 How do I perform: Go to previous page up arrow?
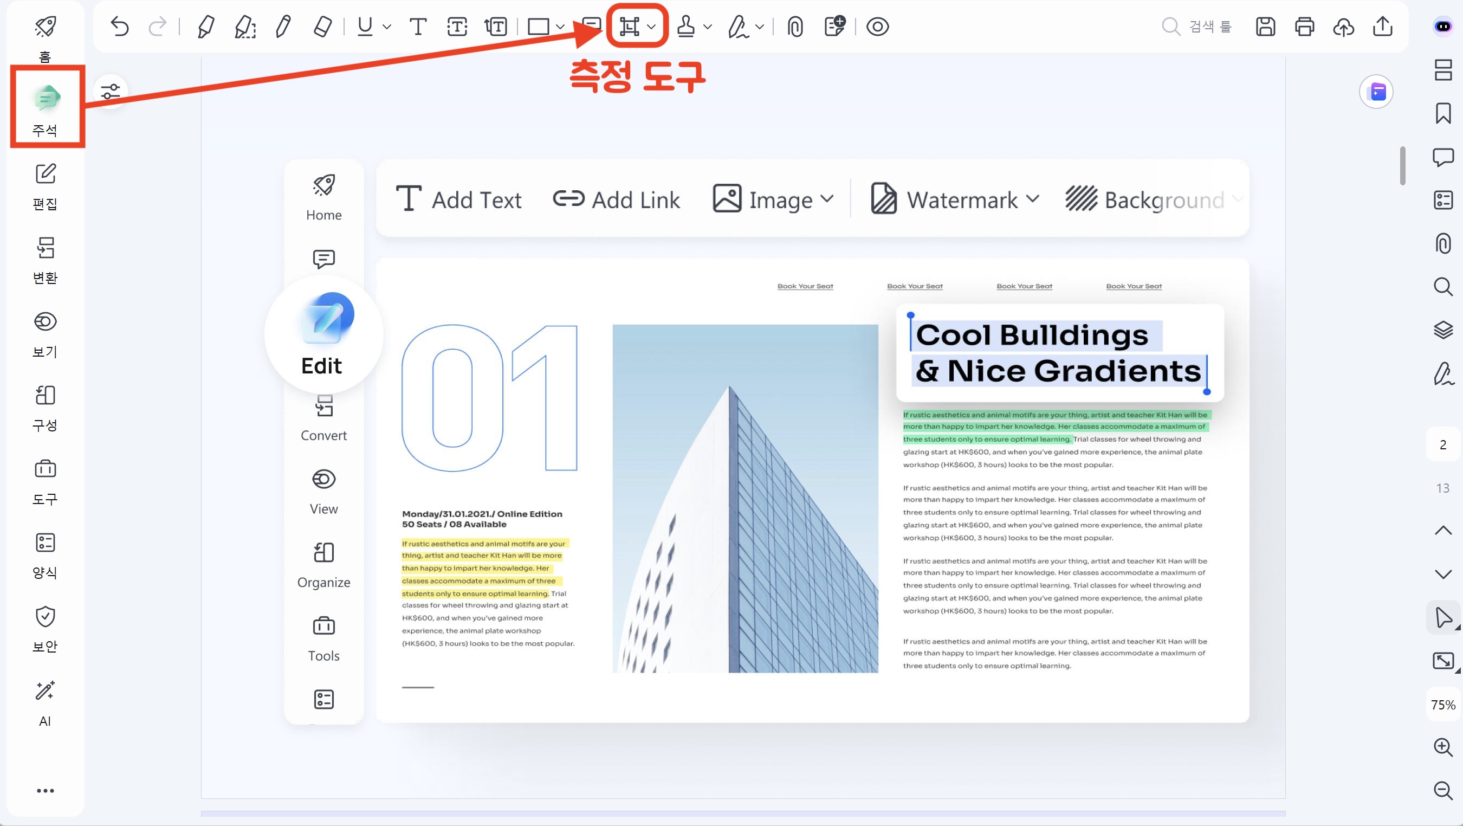pyautogui.click(x=1442, y=531)
